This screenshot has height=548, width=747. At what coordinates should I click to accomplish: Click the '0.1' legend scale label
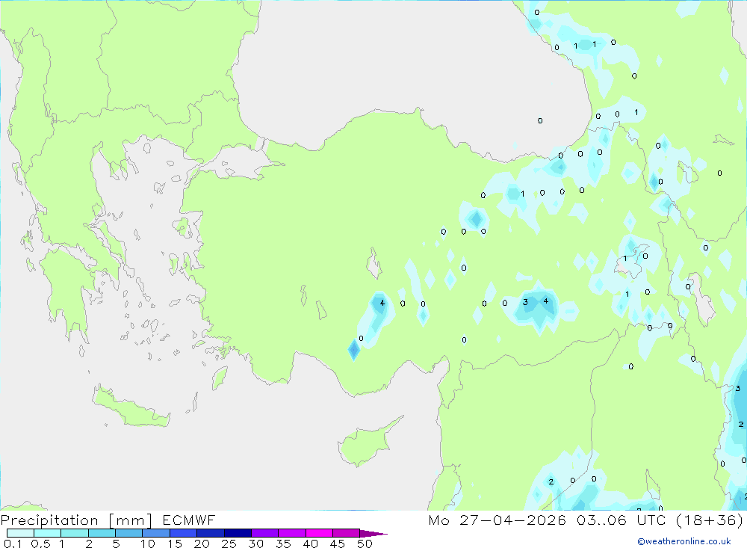(13, 544)
